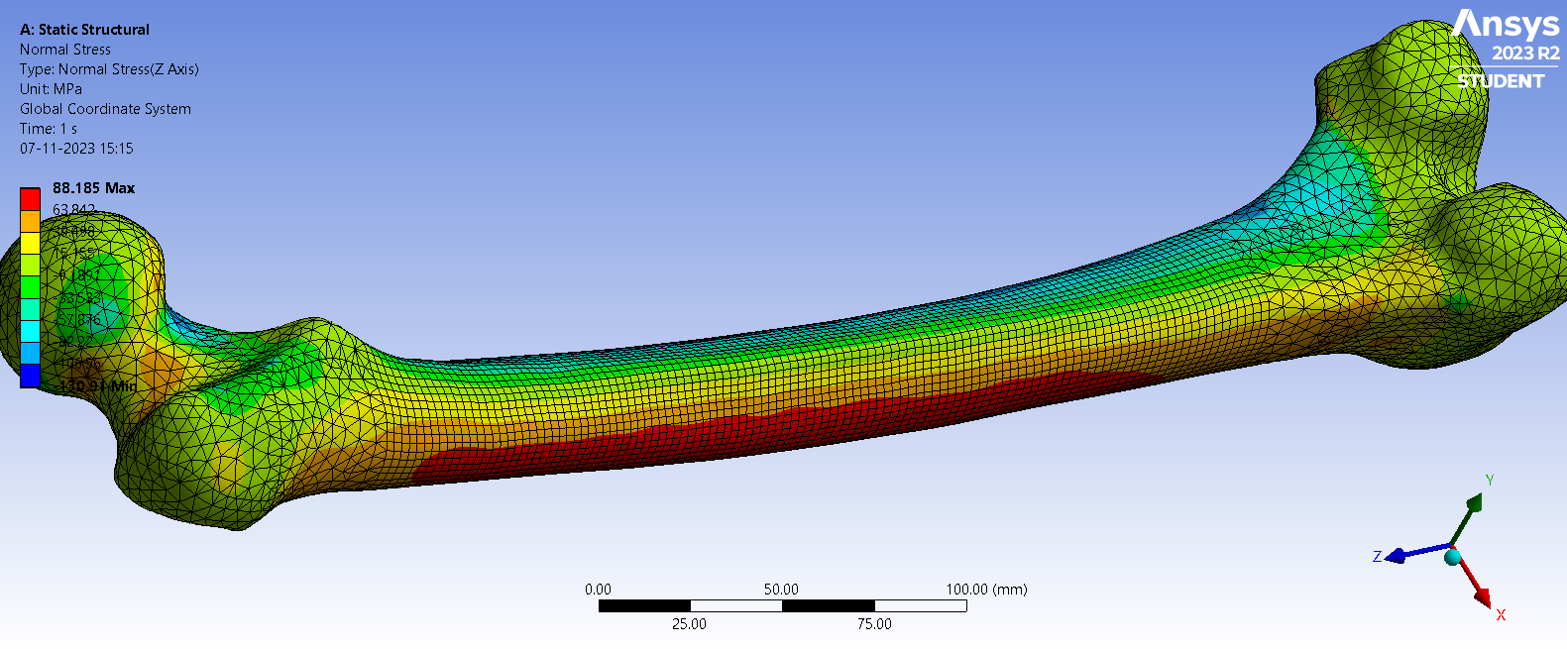
Task: Select the red maximum stress legend band
Action: pyautogui.click(x=30, y=198)
